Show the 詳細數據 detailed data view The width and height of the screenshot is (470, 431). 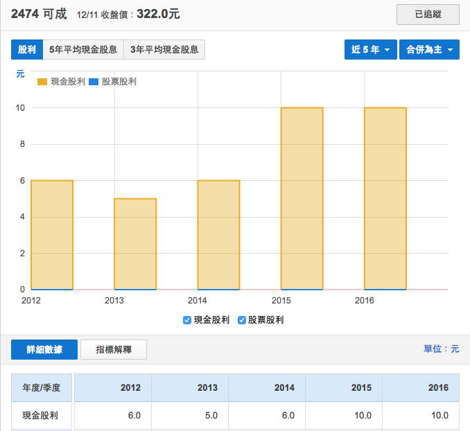click(44, 350)
